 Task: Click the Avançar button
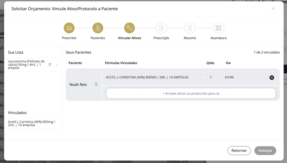(265, 151)
